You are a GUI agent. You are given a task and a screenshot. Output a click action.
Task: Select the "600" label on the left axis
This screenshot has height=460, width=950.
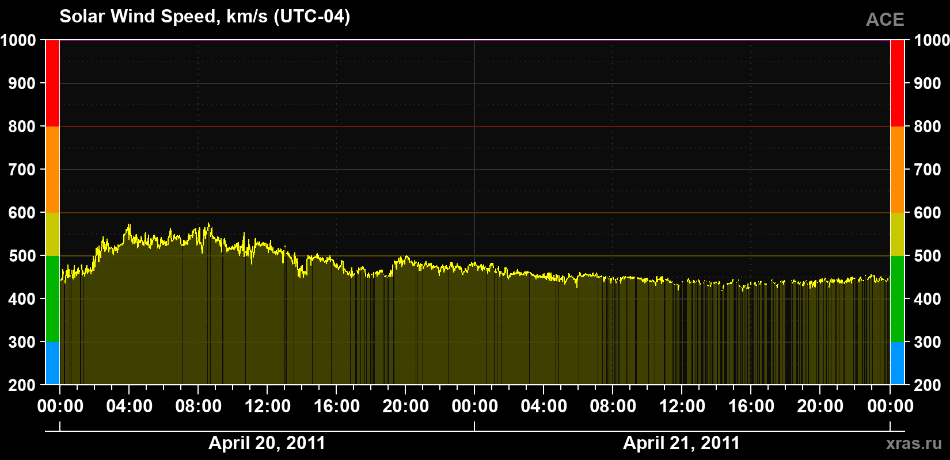[x=22, y=213]
